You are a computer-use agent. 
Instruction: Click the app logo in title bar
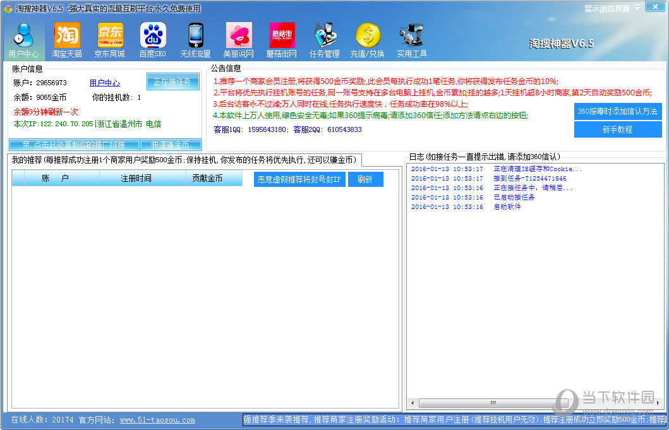[x=8, y=9]
